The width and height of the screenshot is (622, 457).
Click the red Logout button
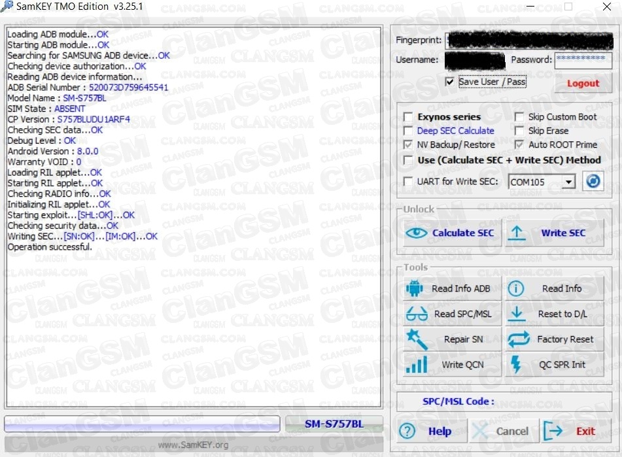[583, 83]
